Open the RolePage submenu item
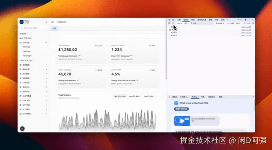 tap(27, 47)
